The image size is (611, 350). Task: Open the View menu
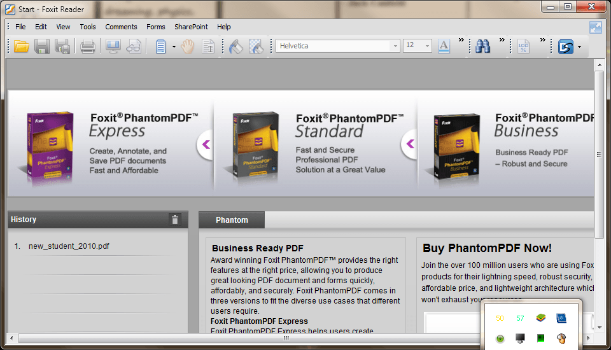[63, 27]
